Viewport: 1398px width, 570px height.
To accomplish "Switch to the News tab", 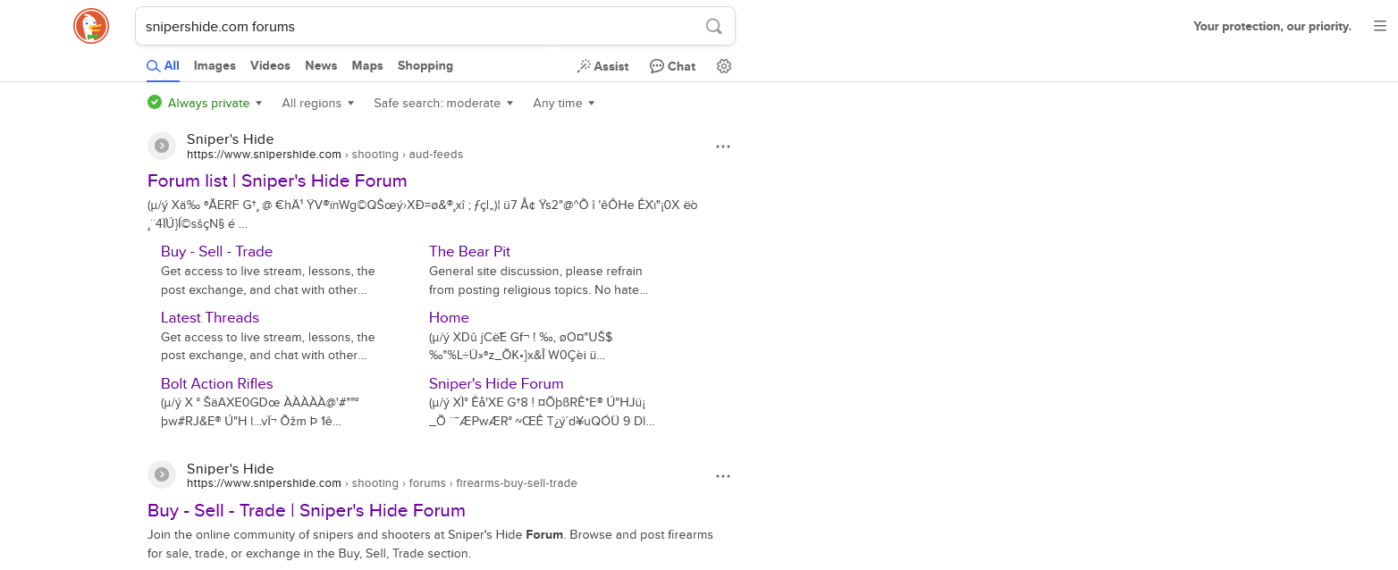I will [x=321, y=66].
